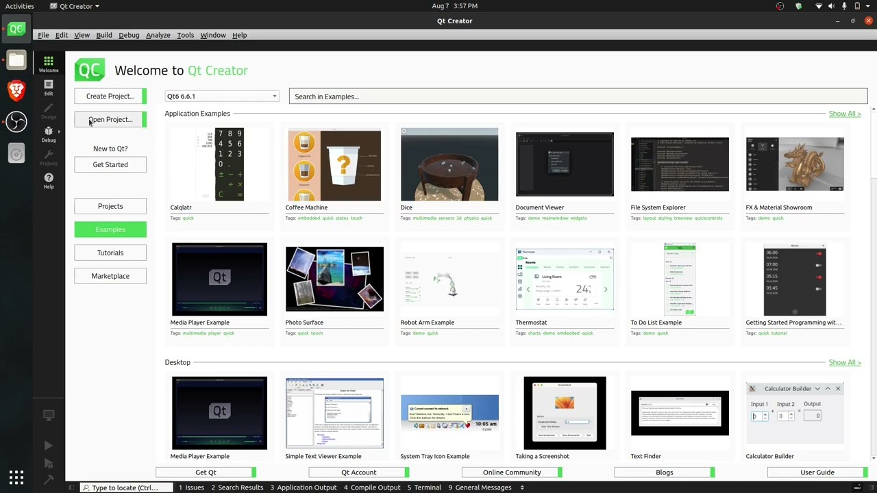The image size is (877, 493).
Task: Click the Get Qt button
Action: tap(206, 472)
